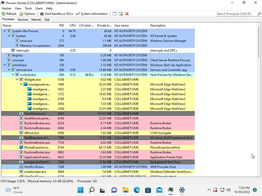Open Microsoft Store taskbar icon
262x196 pixels.
[x=148, y=190]
